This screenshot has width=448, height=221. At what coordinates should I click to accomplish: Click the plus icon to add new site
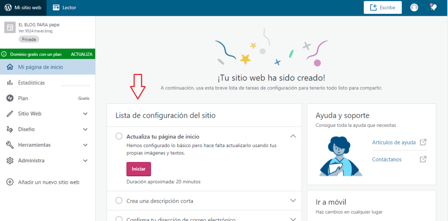click(10, 182)
